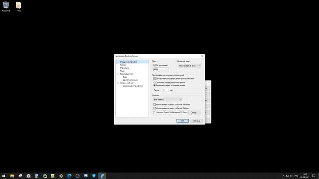
Task: Select allow after timeout radio option
Action: 154,85
